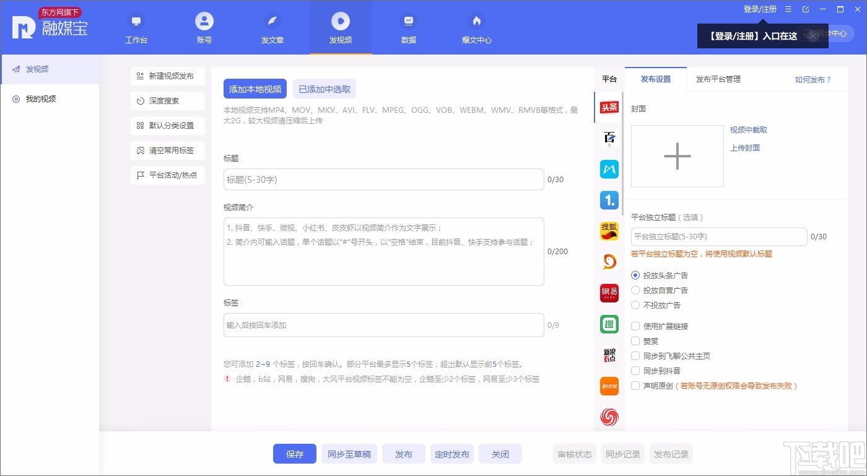Select the 百家号 platform icon
Screen dimensions: 867x476
click(x=609, y=138)
